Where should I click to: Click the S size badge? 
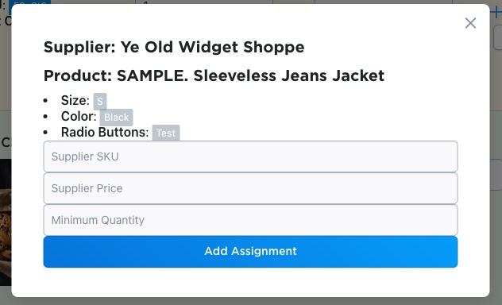coord(100,102)
